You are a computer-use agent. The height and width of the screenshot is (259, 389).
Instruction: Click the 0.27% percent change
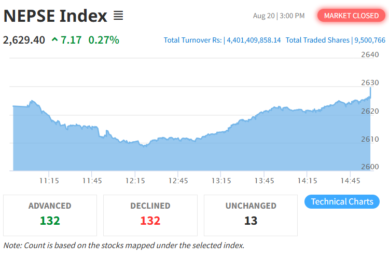pyautogui.click(x=104, y=40)
